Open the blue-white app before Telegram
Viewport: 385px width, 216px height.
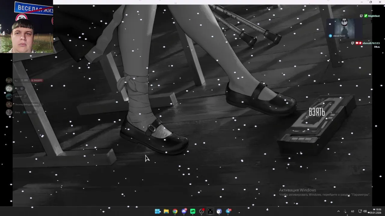(219, 211)
